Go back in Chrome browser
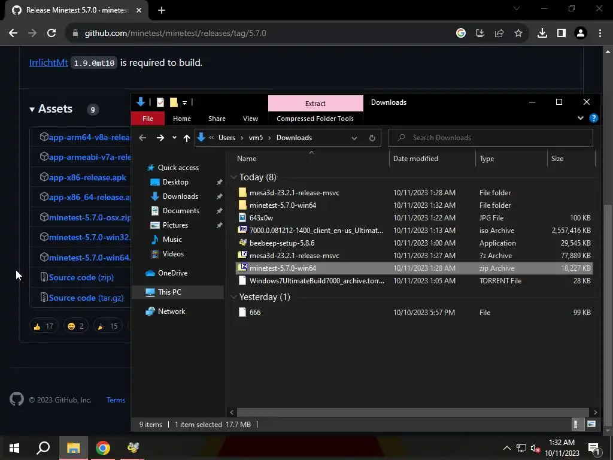Image resolution: width=613 pixels, height=460 pixels. (13, 33)
